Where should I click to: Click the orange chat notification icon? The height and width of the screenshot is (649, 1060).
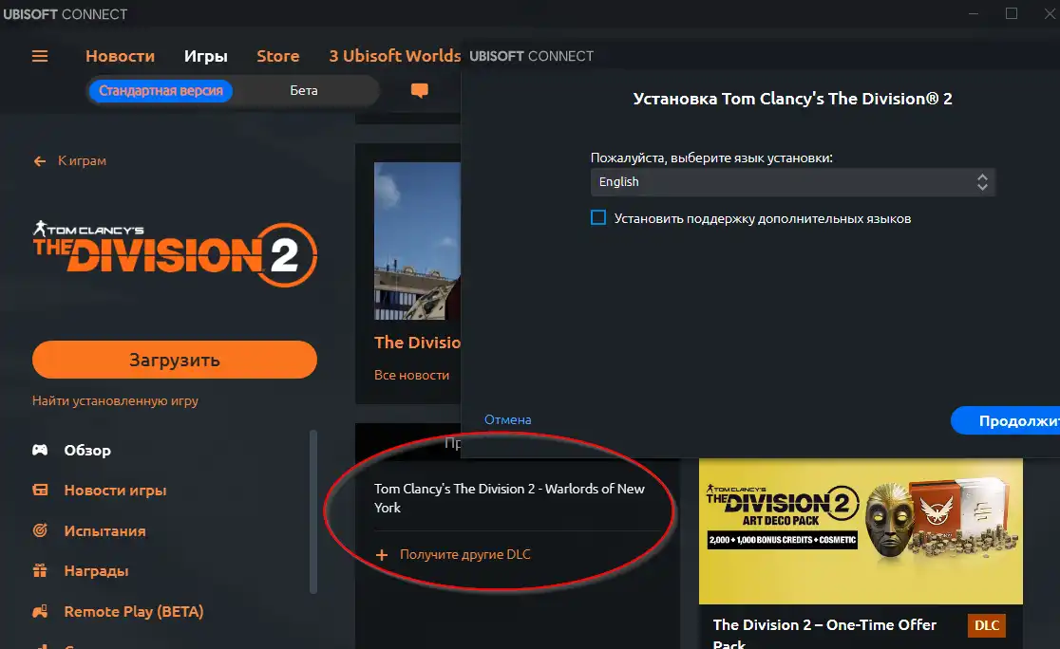pos(419,90)
